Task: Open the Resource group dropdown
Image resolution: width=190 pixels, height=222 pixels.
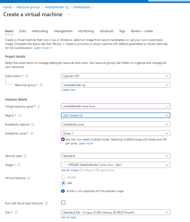Action: pos(116,85)
